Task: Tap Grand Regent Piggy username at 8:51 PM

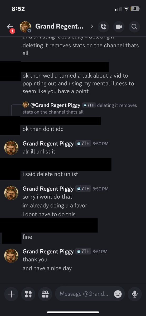Action: coord(48,251)
